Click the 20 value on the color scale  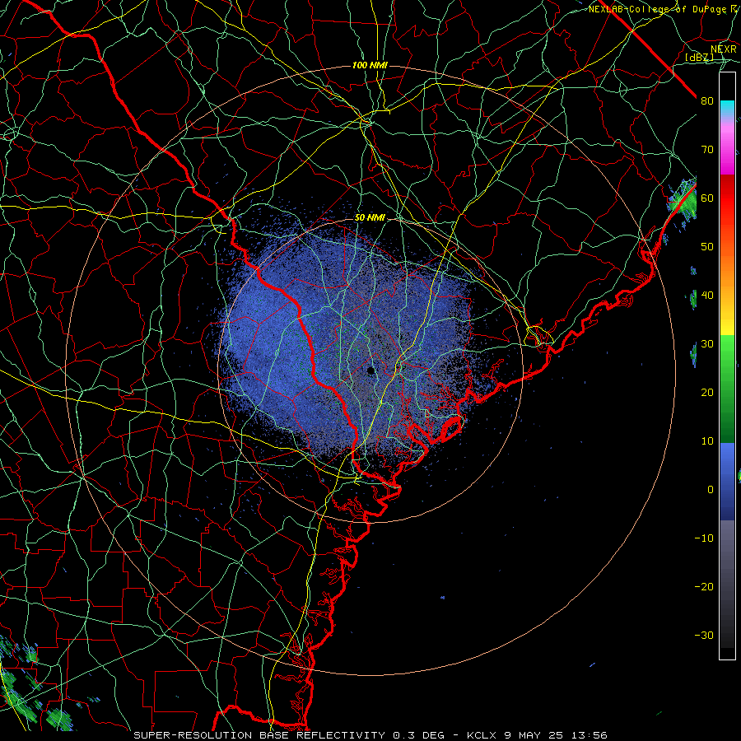pyautogui.click(x=707, y=392)
